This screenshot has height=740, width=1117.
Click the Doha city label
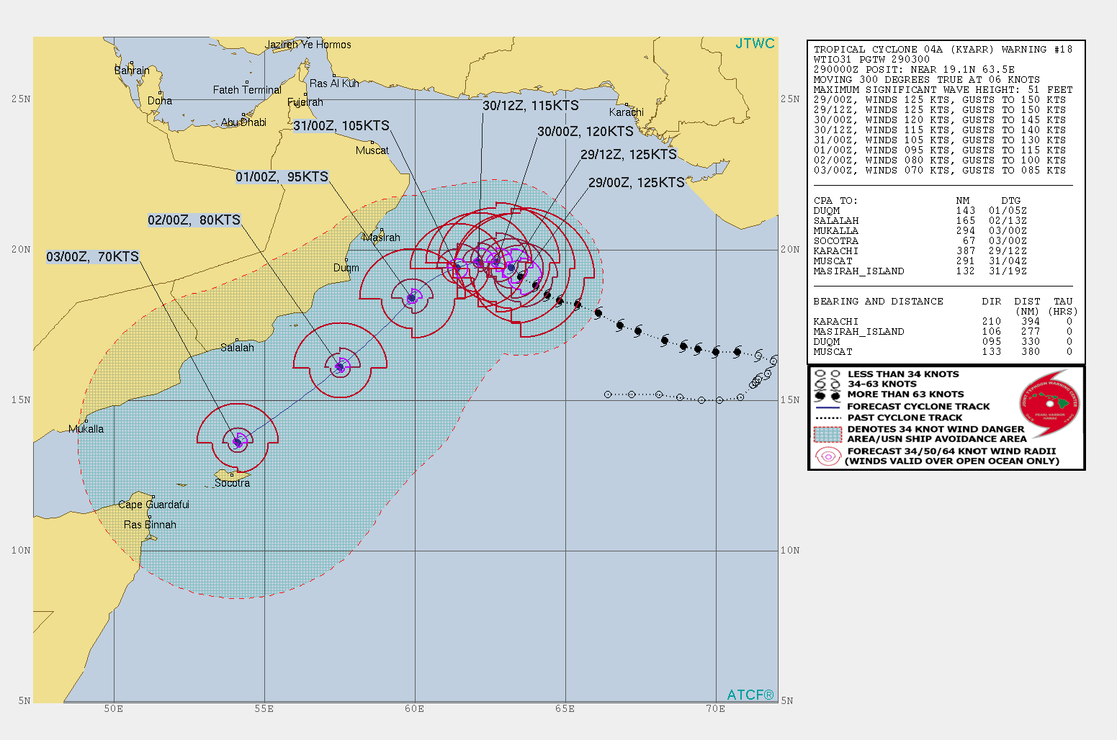(x=160, y=101)
